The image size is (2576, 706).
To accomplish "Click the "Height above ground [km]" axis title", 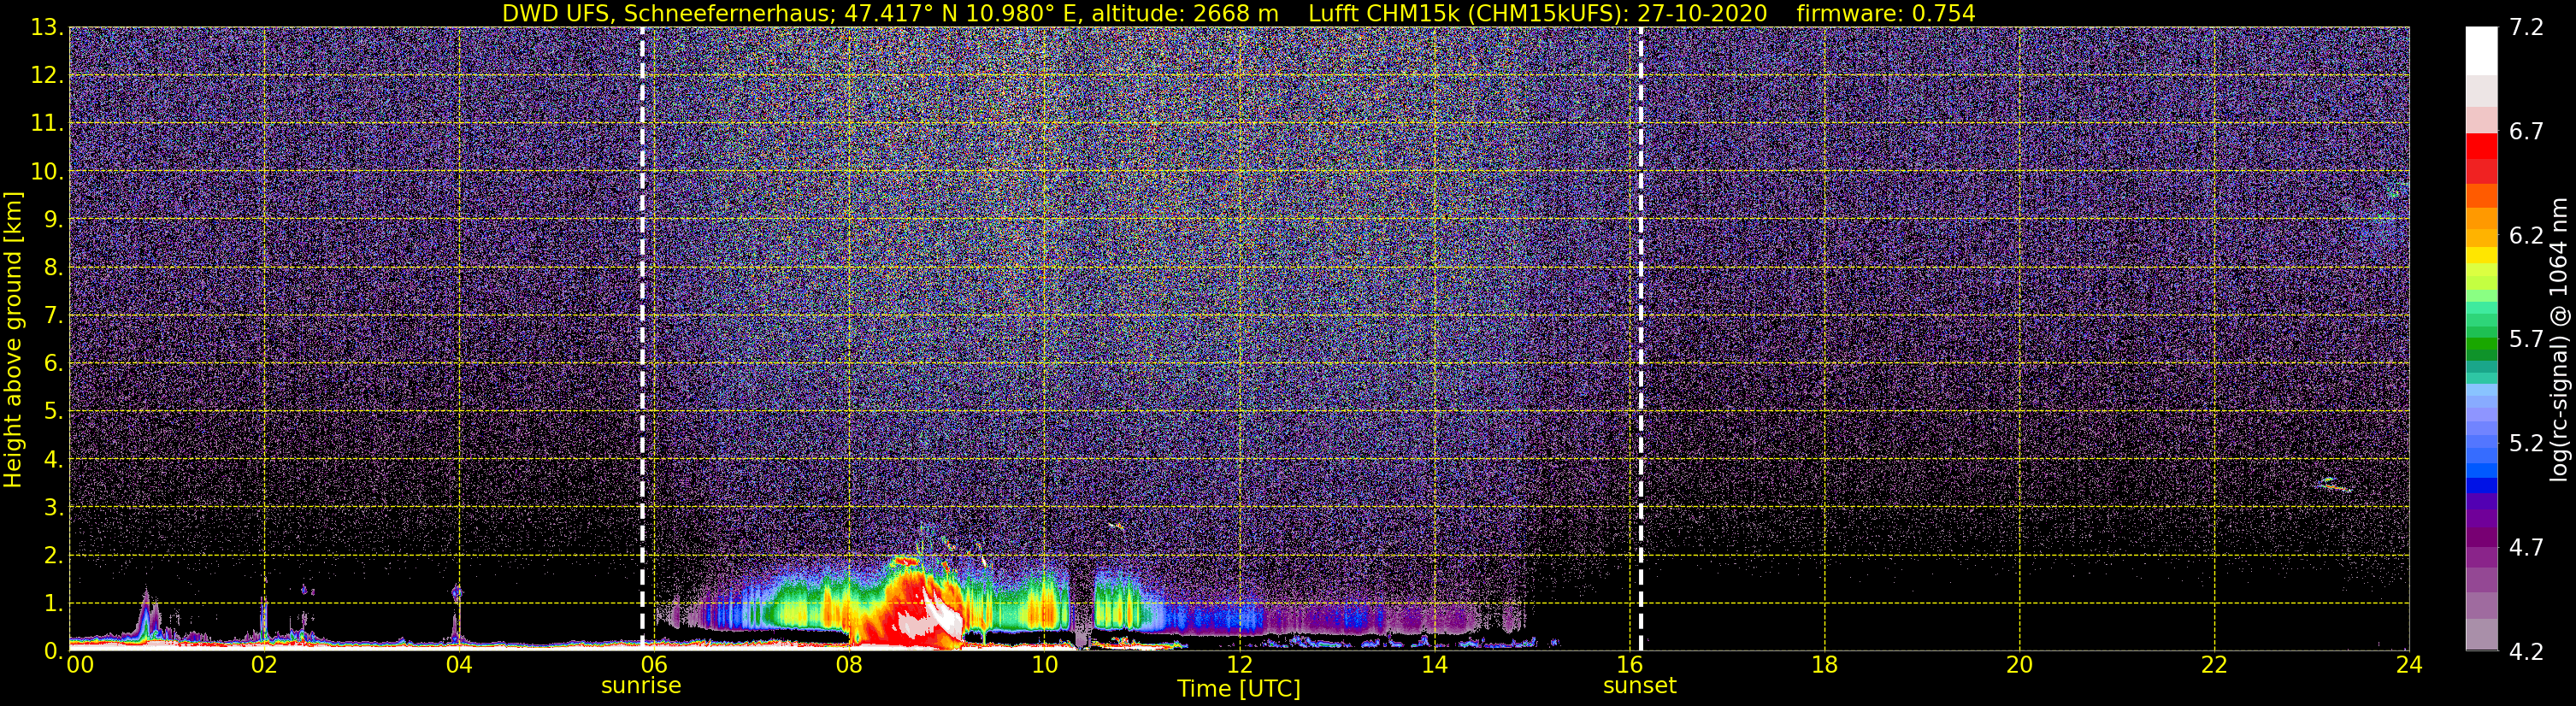I will [x=13, y=339].
